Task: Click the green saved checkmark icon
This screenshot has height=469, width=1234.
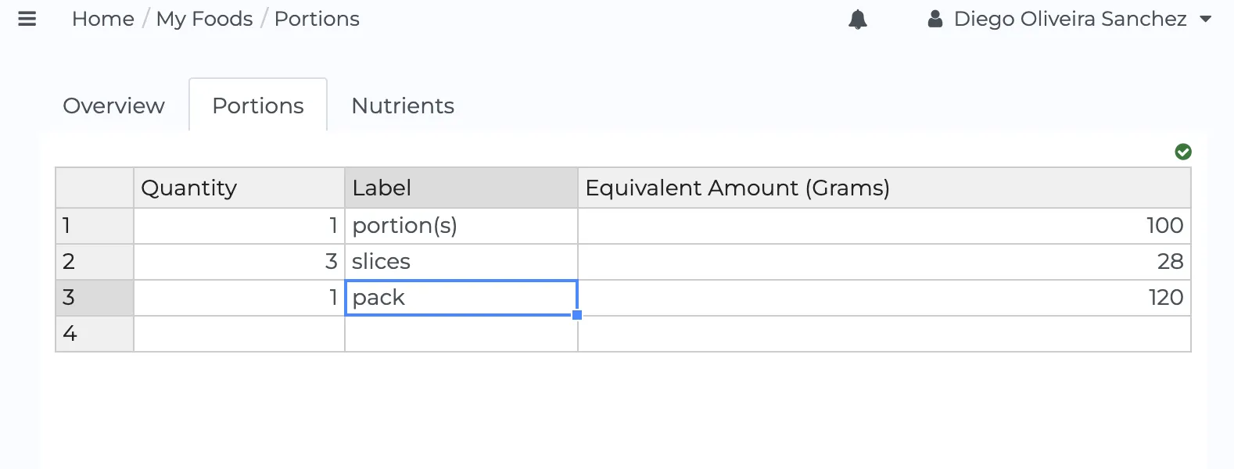Action: pyautogui.click(x=1183, y=152)
